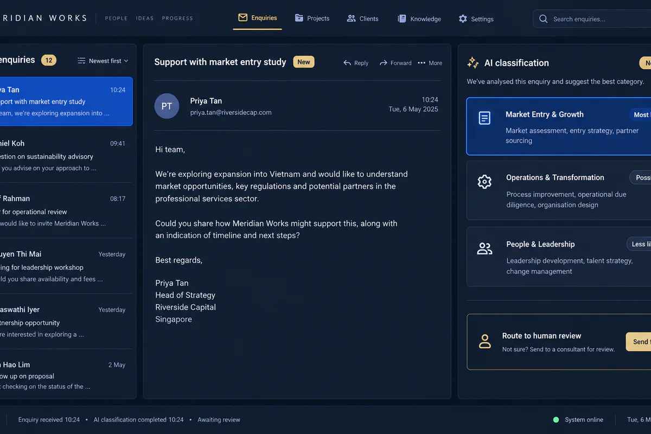Click the Awaiting review status text
This screenshot has width=651, height=434.
coord(219,420)
